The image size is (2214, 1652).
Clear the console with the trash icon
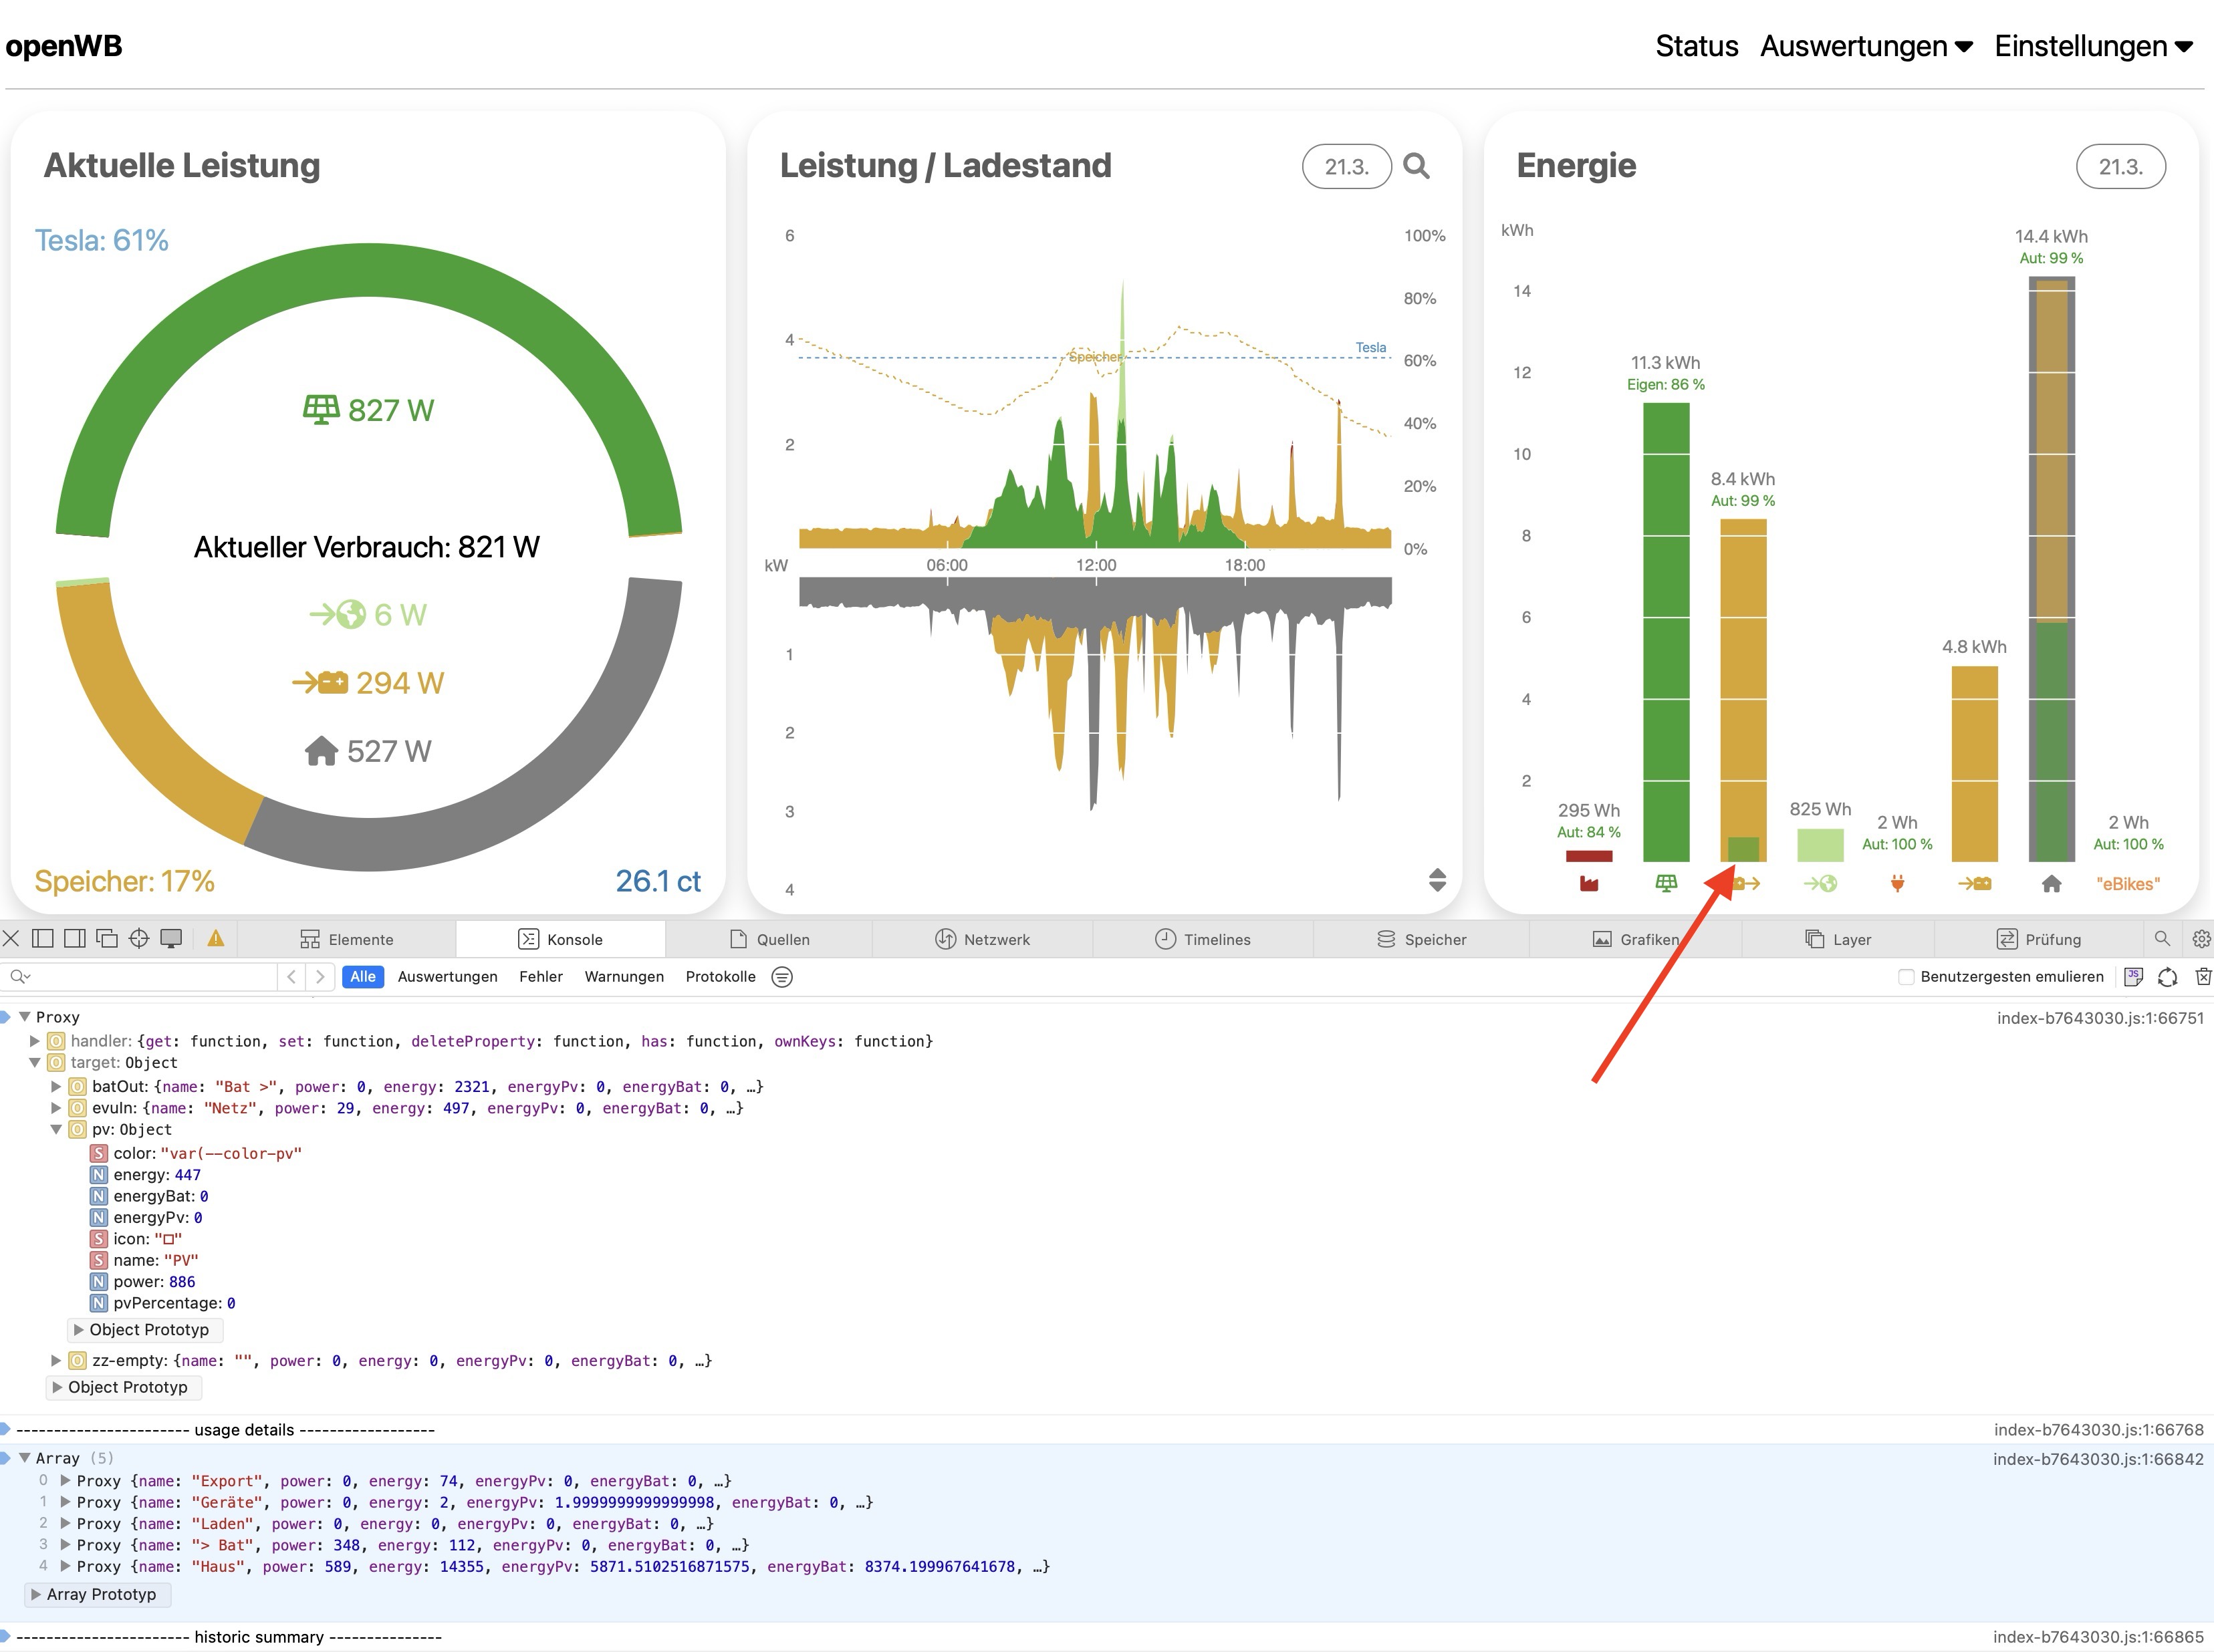2202,976
